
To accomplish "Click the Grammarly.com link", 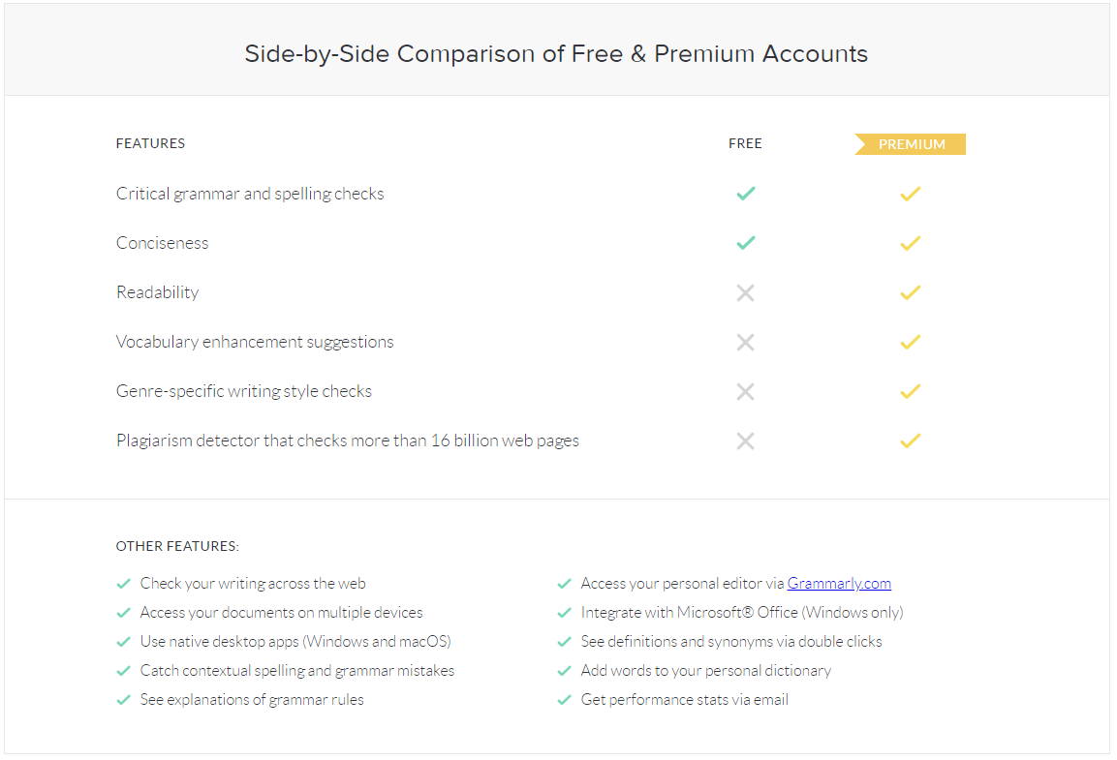I will (839, 584).
